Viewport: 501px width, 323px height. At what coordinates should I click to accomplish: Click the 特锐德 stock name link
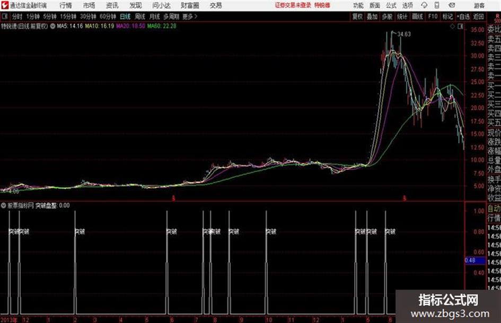[x=322, y=5]
